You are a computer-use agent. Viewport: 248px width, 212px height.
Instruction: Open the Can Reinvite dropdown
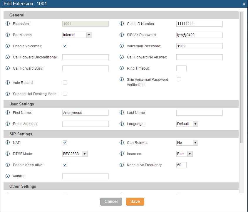pos(187,143)
